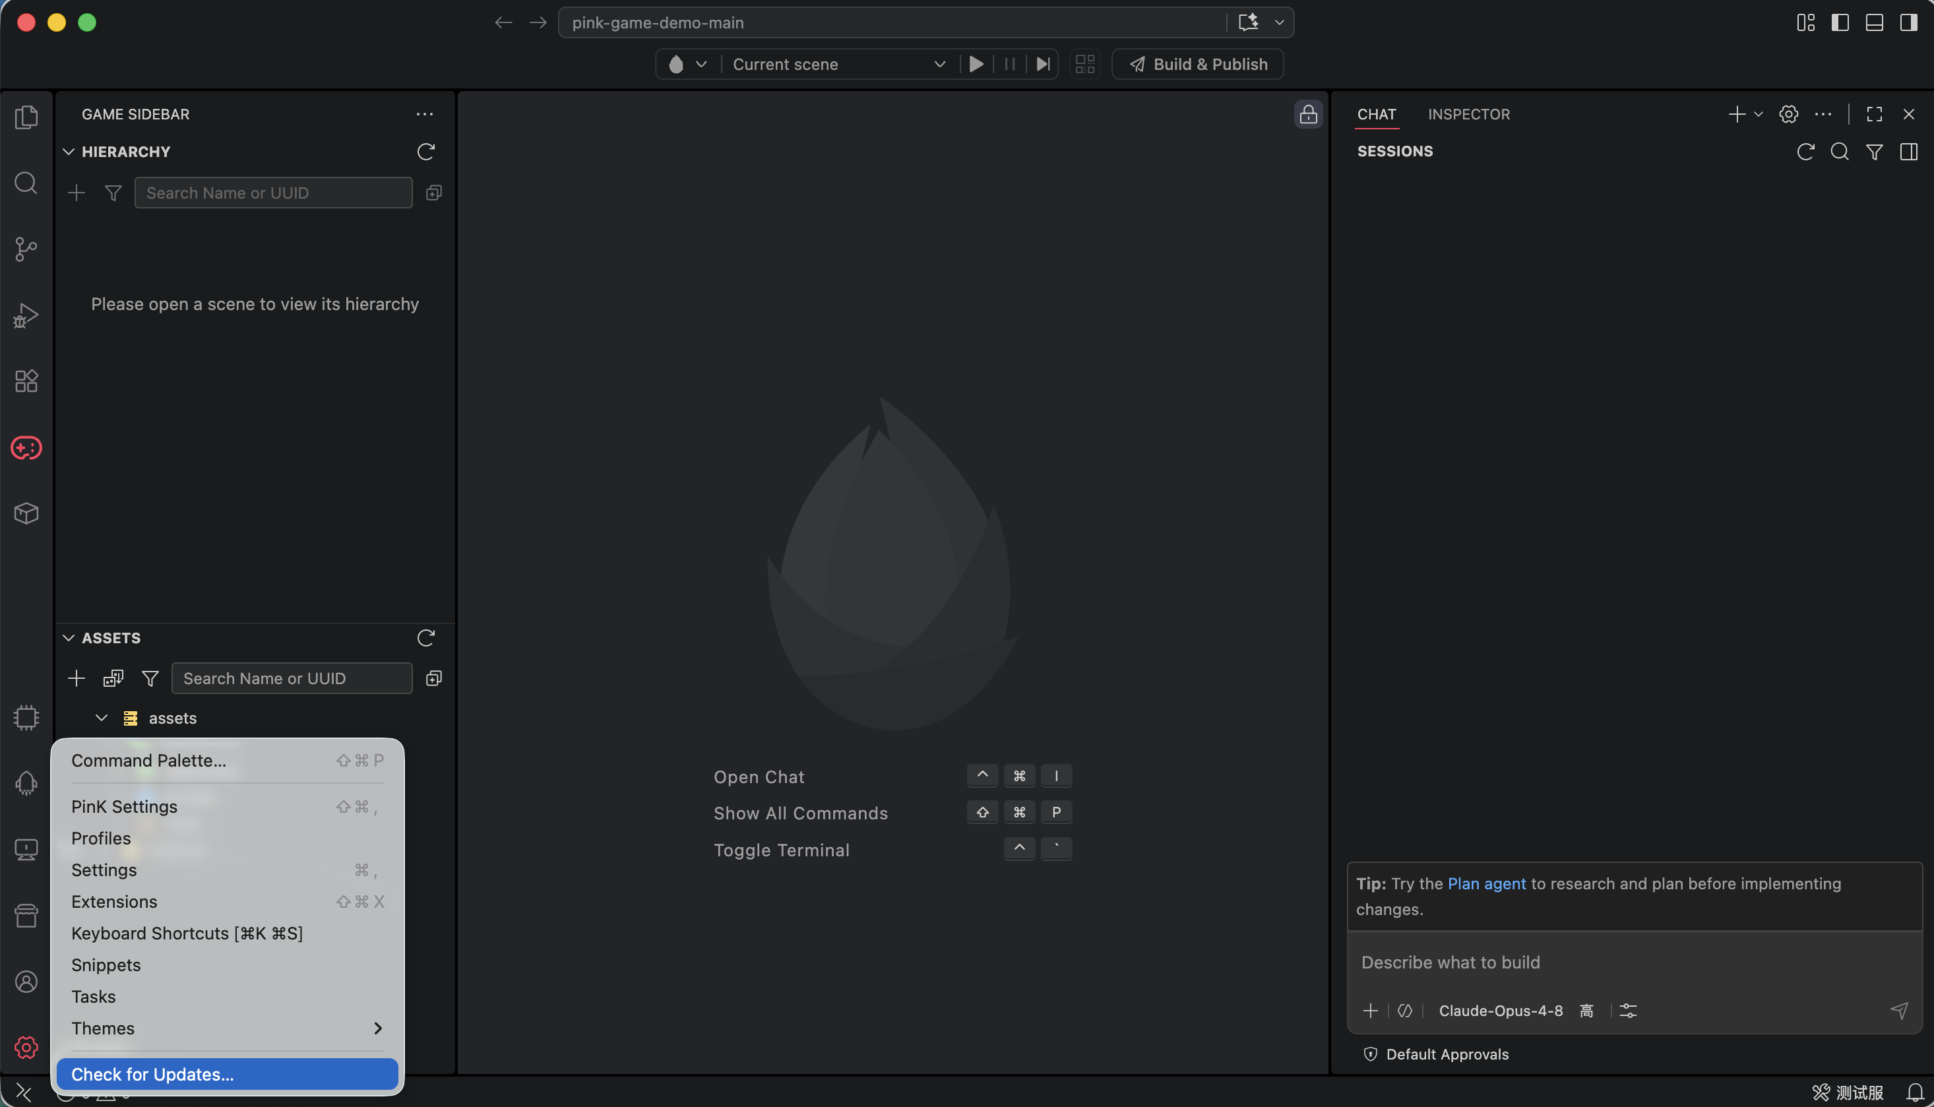Screen dimensions: 1934x1107
Task: Search chat sessions
Action: [x=1840, y=151]
